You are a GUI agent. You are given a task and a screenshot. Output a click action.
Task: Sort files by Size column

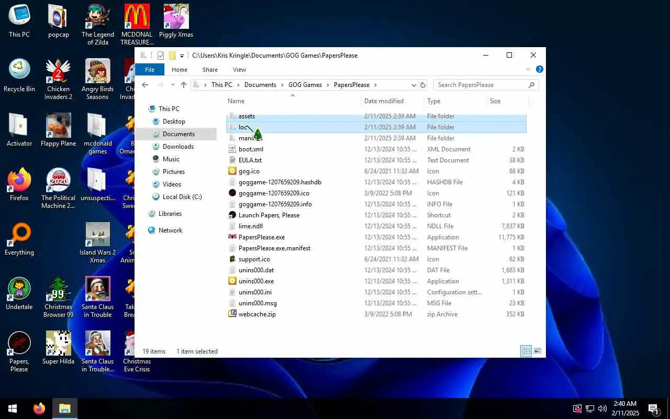point(507,101)
